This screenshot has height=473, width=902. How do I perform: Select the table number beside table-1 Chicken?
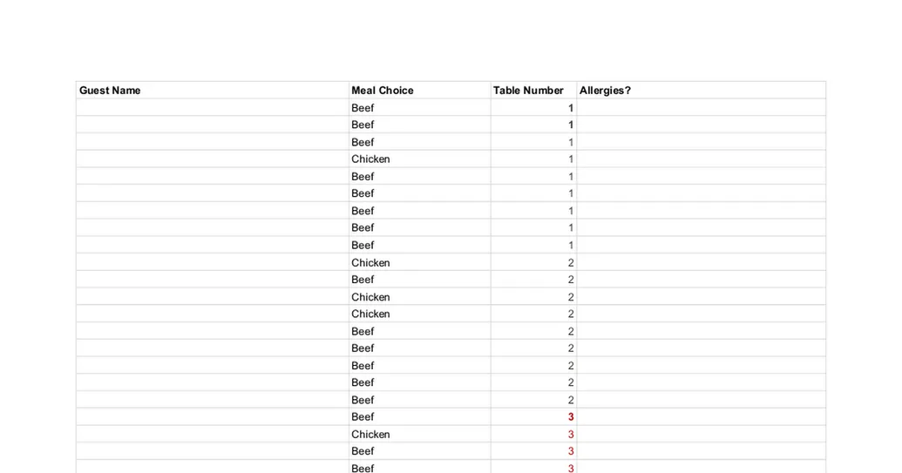[532, 159]
